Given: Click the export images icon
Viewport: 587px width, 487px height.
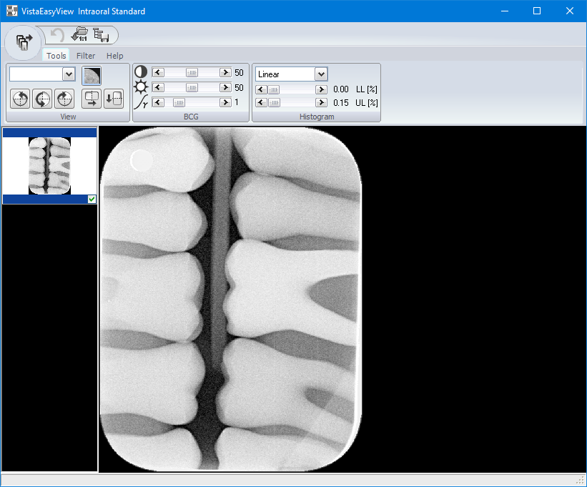Looking at the screenshot, I should [102, 34].
